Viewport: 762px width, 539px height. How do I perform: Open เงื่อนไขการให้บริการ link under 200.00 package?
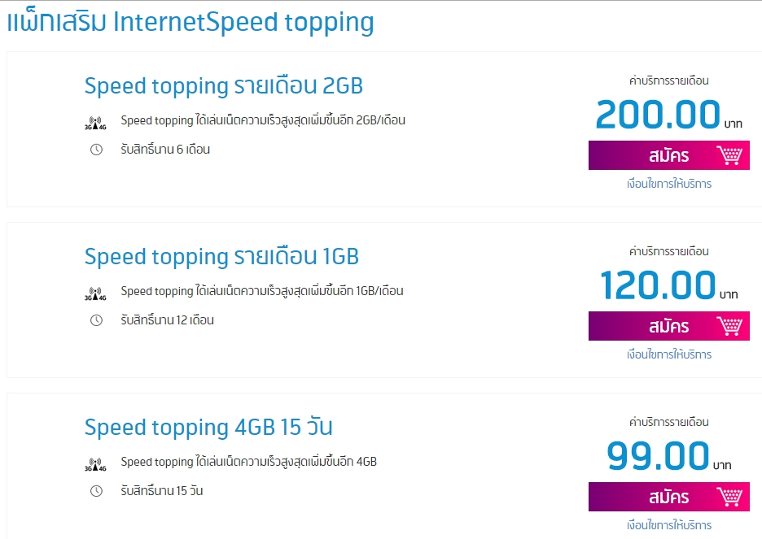coord(669,184)
